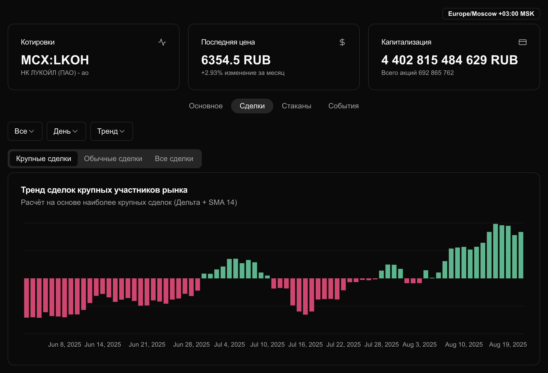Switch to the Все сделки segment
The image size is (548, 373).
click(x=174, y=159)
